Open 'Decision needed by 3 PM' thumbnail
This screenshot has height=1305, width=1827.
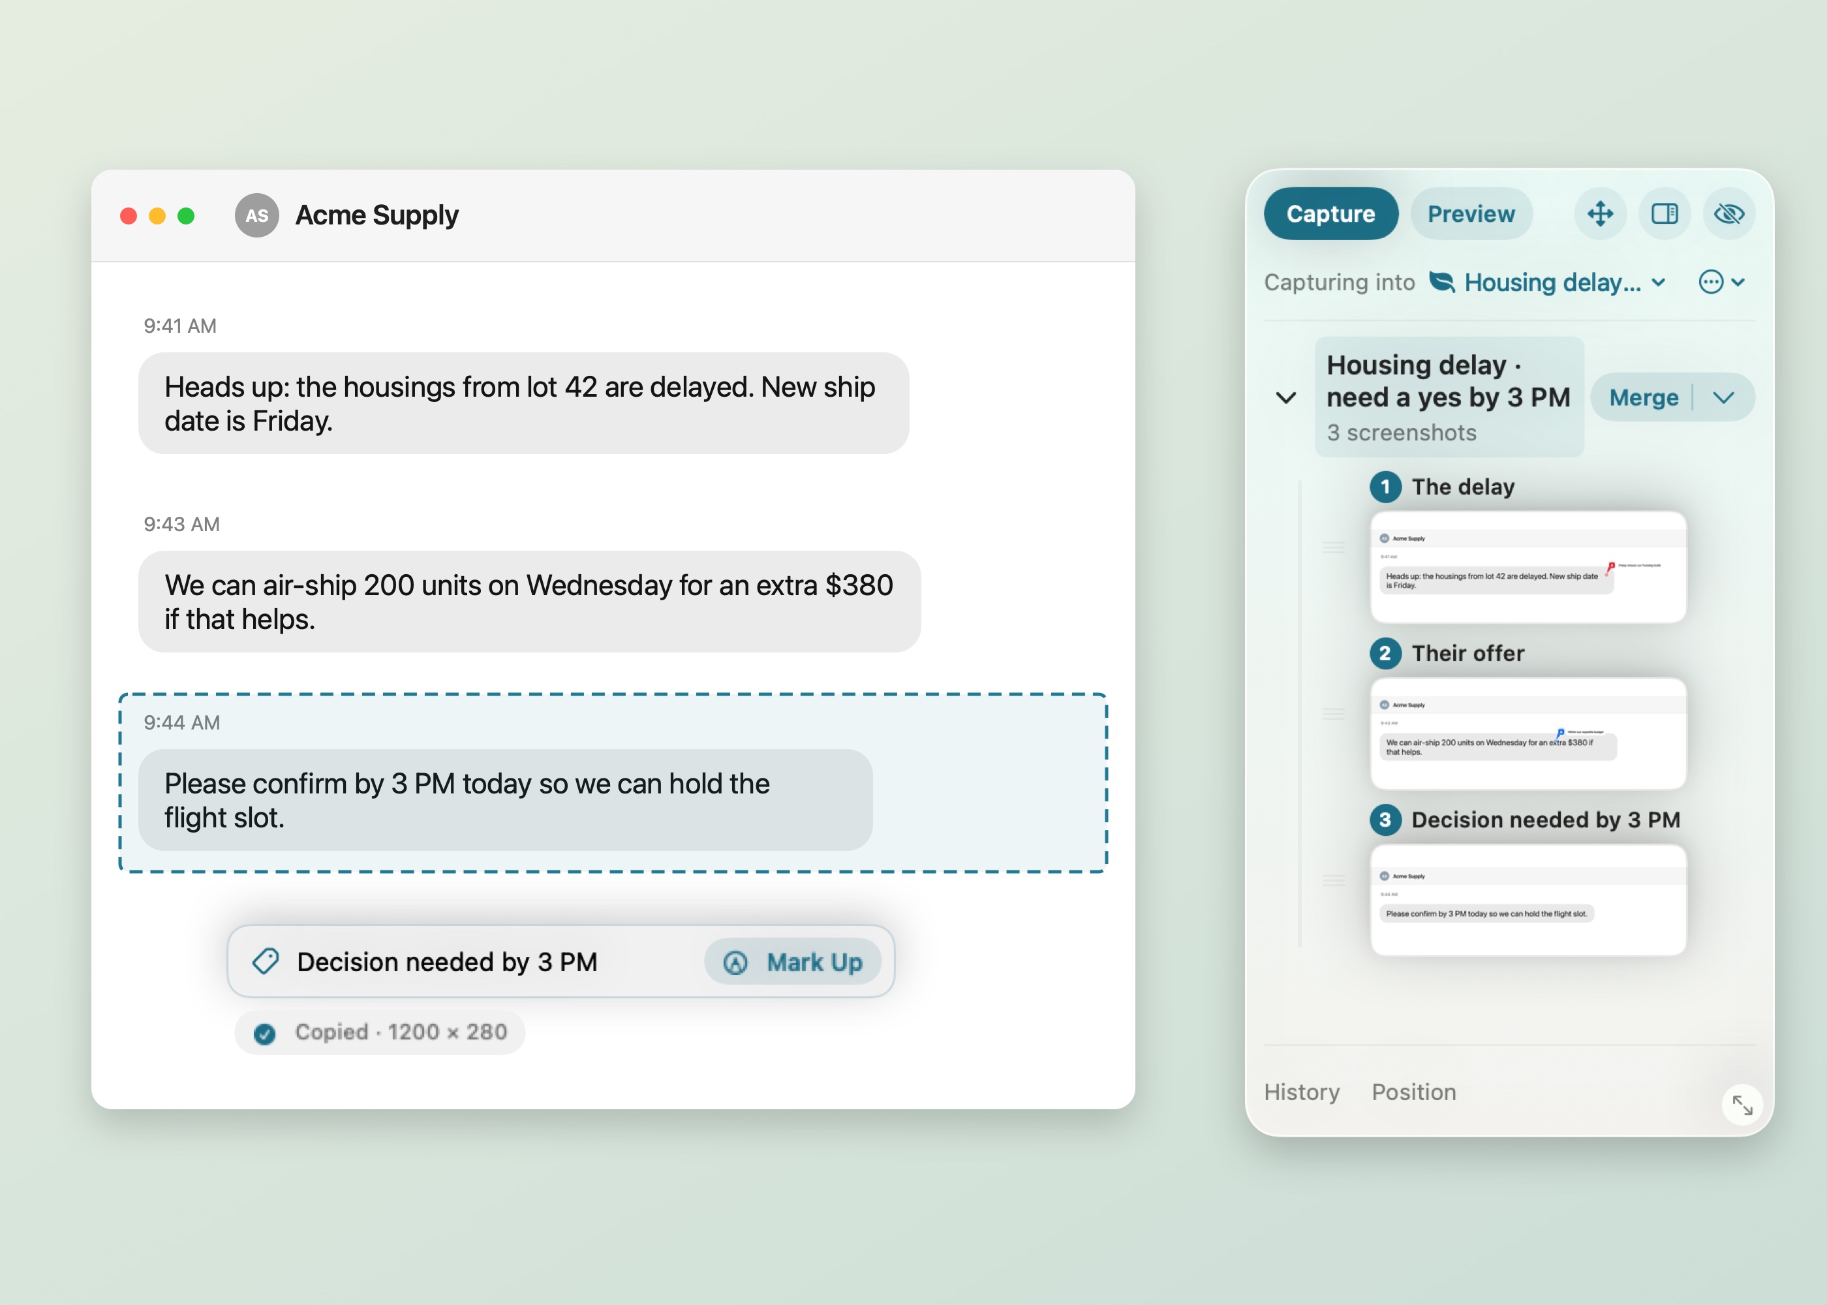(1528, 900)
